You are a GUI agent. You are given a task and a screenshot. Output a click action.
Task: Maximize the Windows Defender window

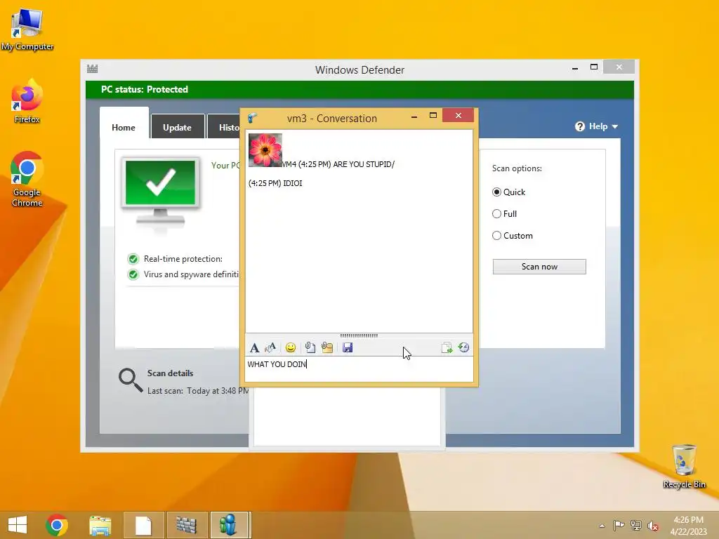(x=594, y=67)
